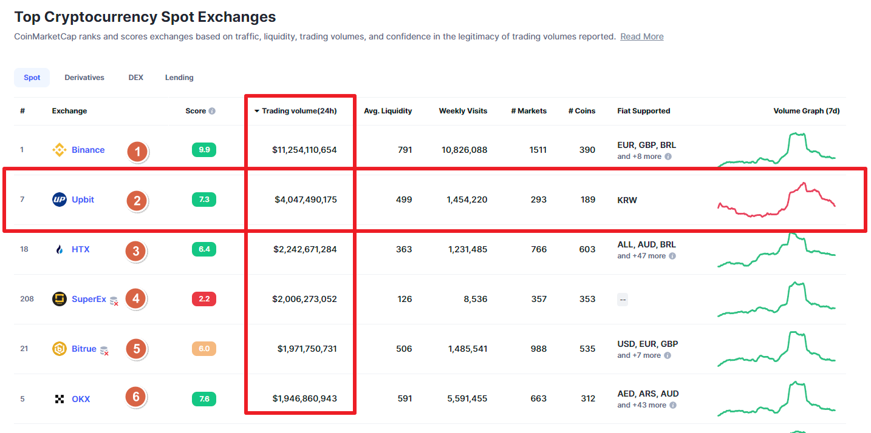871x433 pixels.
Task: Click the Binance exchange logo icon
Action: pyautogui.click(x=60, y=150)
